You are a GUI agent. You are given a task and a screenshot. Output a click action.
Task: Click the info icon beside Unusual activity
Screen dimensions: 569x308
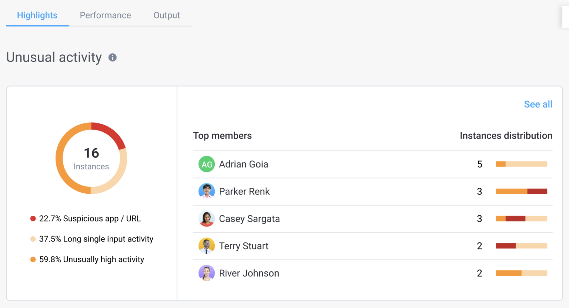pos(112,57)
